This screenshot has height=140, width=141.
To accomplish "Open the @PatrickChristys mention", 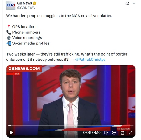I will point(90,60).
